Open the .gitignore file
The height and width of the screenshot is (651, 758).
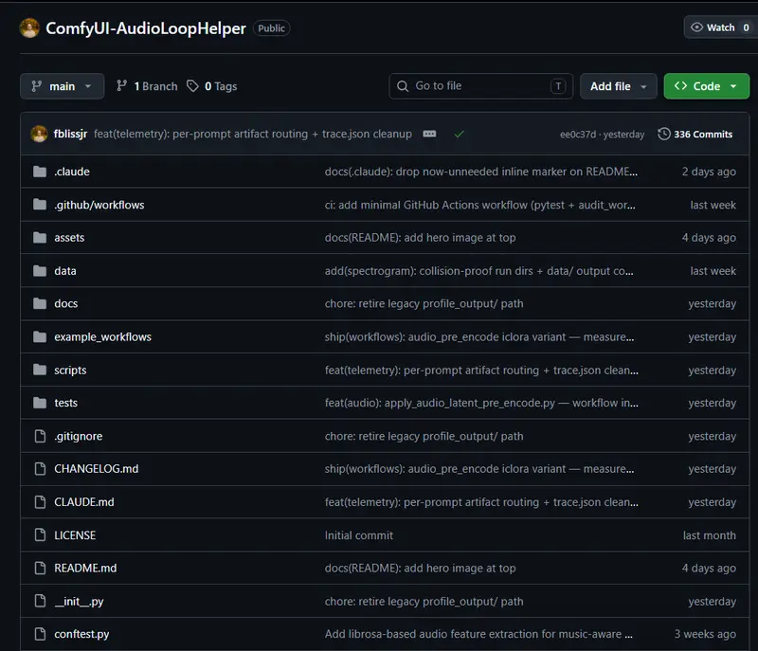coord(79,437)
